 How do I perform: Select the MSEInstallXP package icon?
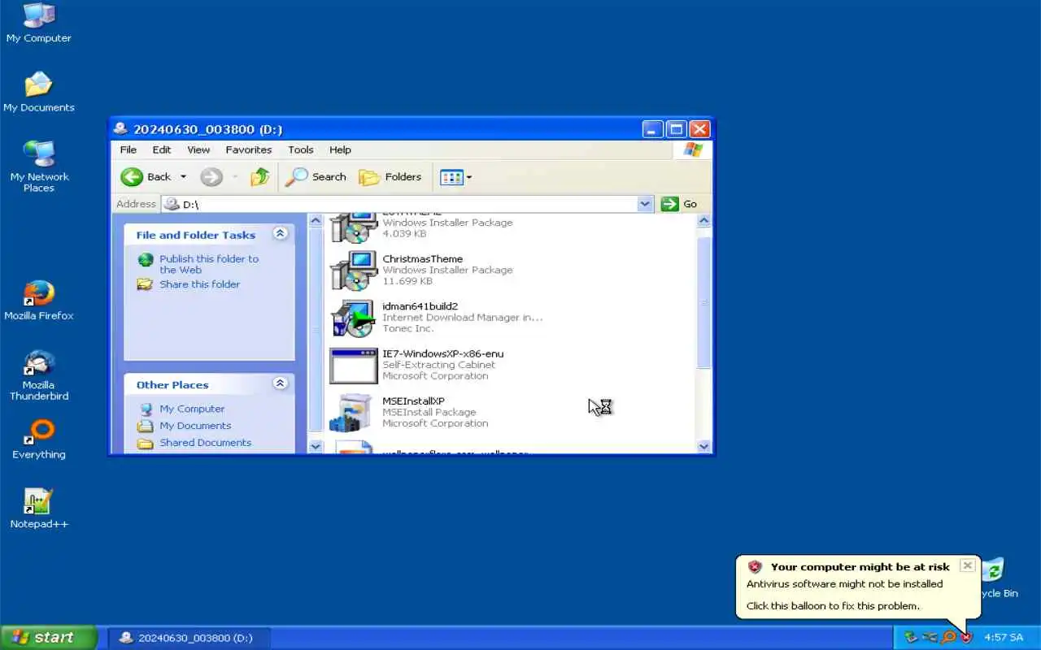pos(351,412)
